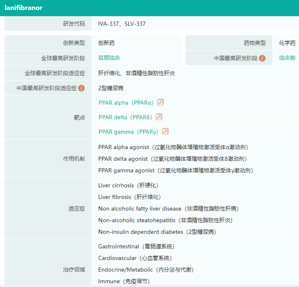The width and height of the screenshot is (299, 287).
Task: Click info icon beside 中国最高研发阶段适应症
Action: tap(81, 88)
